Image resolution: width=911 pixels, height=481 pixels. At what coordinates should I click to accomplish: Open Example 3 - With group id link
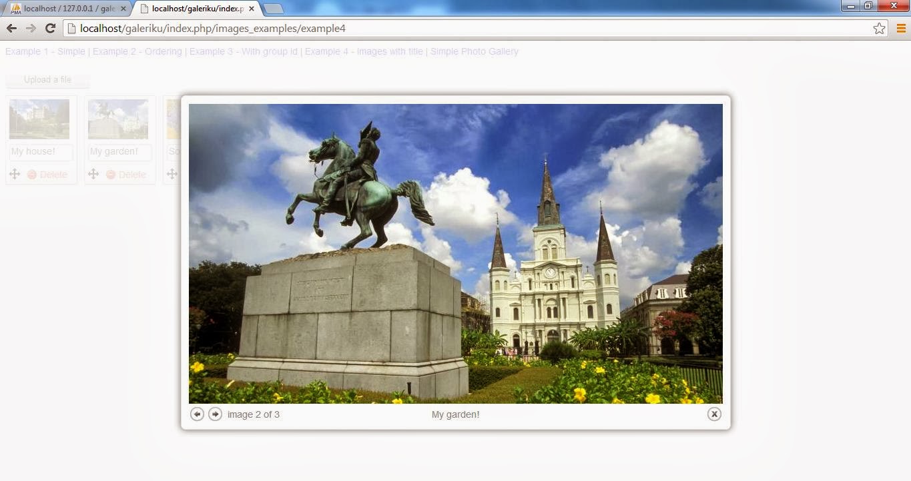tap(244, 51)
